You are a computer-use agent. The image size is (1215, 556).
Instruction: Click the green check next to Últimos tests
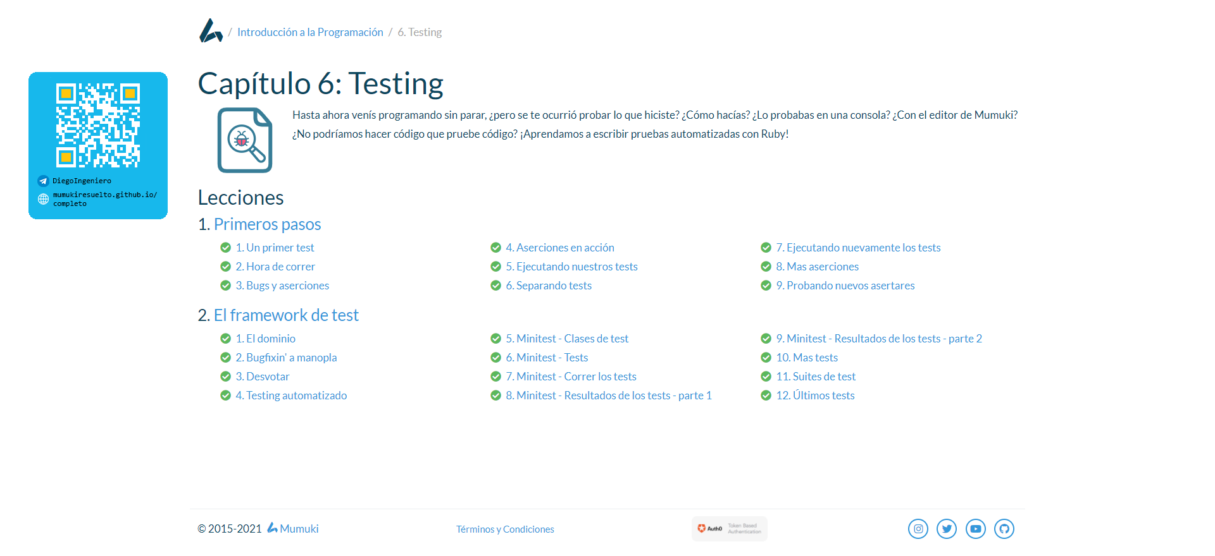(x=766, y=396)
